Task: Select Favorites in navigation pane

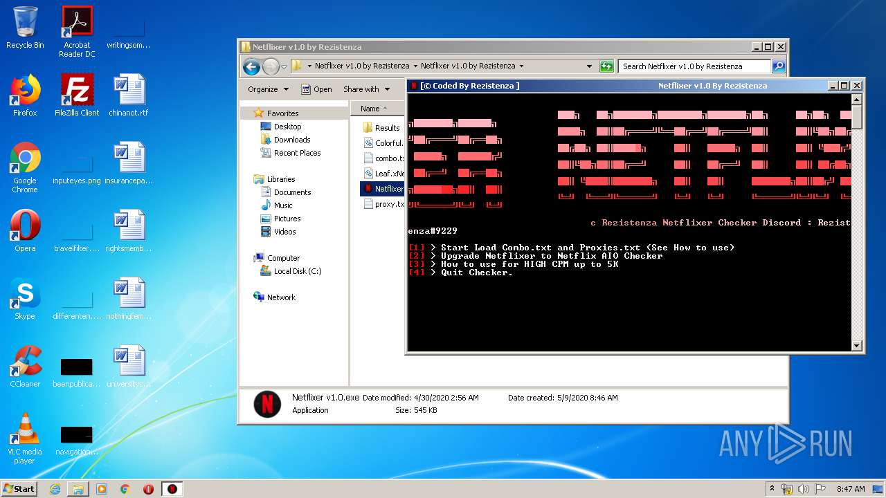Action: tap(275, 113)
